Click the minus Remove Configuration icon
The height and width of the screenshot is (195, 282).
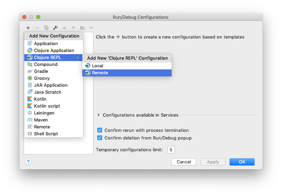[x=37, y=28]
